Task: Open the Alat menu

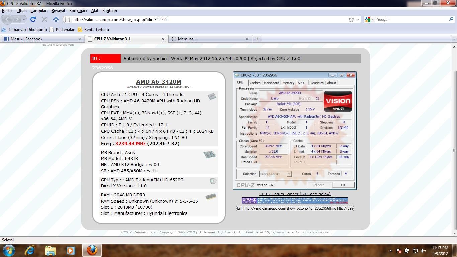Action: pos(95,10)
